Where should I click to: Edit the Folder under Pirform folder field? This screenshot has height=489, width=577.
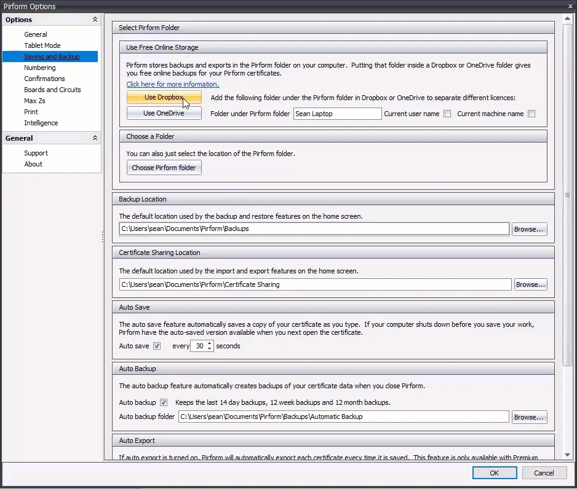pyautogui.click(x=337, y=113)
